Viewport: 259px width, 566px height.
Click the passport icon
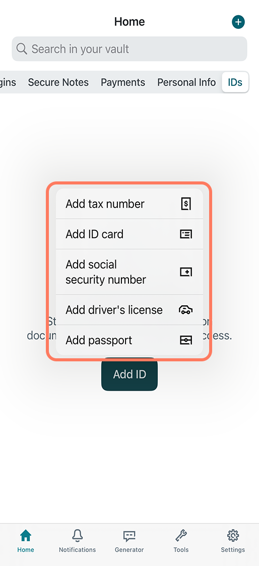[186, 340]
